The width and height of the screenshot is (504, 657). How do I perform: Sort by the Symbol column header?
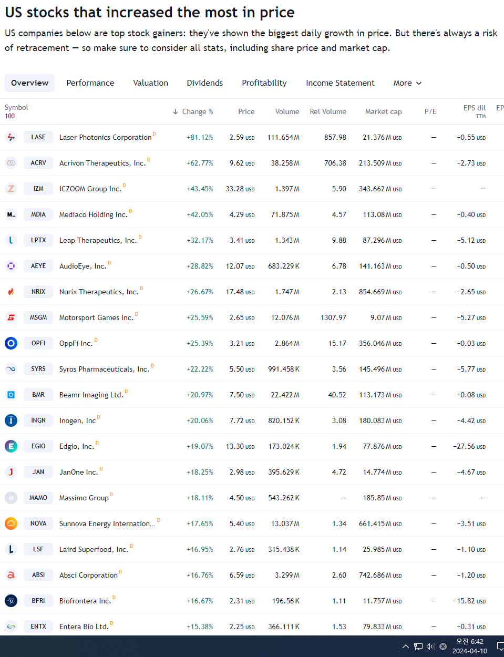point(16,107)
